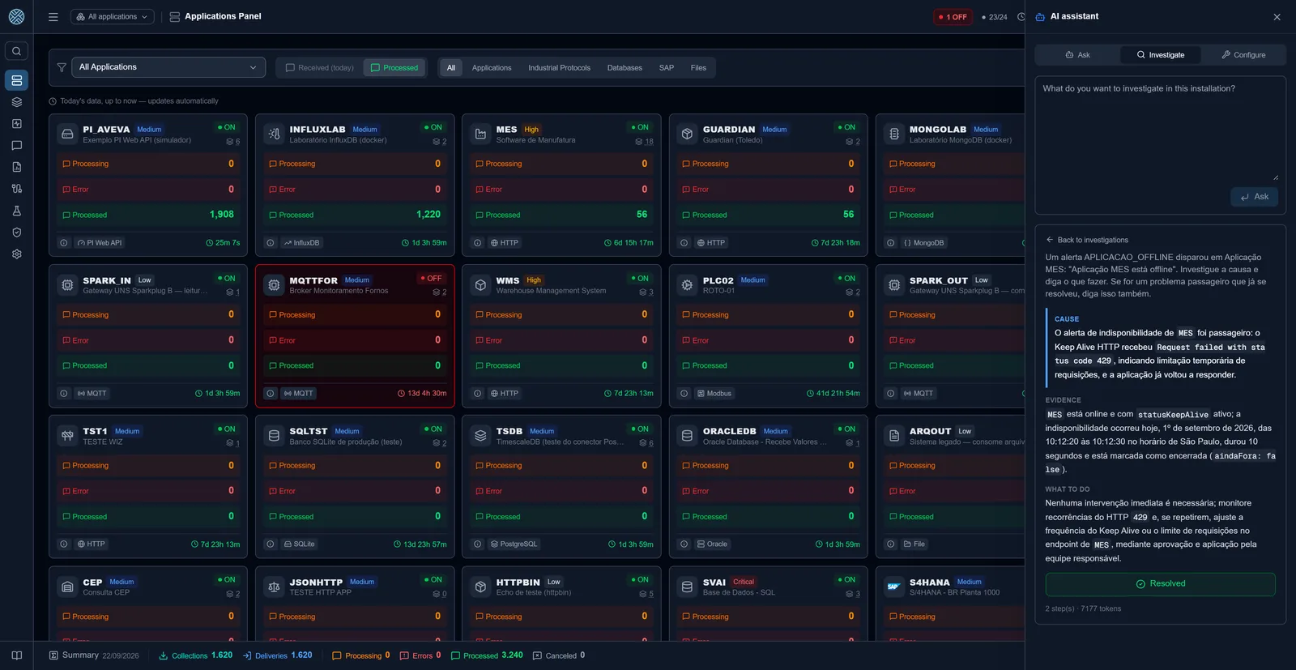The image size is (1296, 670).
Task: Click the SQLTST database application icon
Action: click(x=274, y=436)
